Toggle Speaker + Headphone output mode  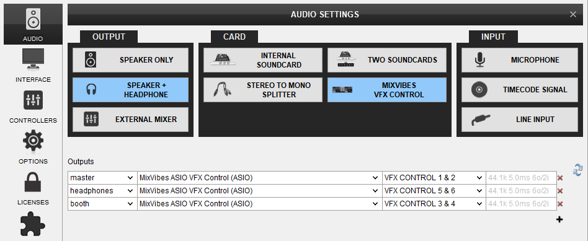(x=130, y=90)
